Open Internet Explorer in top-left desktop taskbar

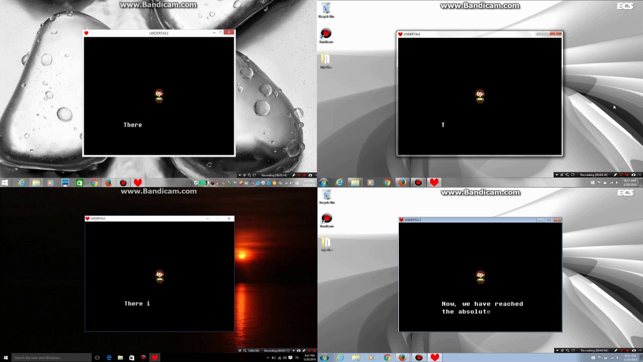[x=21, y=183]
